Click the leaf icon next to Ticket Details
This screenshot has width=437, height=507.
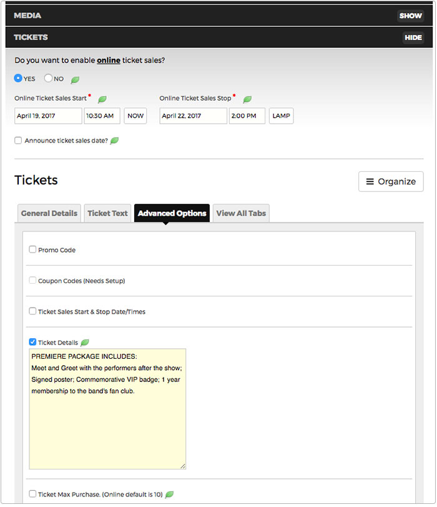click(86, 342)
